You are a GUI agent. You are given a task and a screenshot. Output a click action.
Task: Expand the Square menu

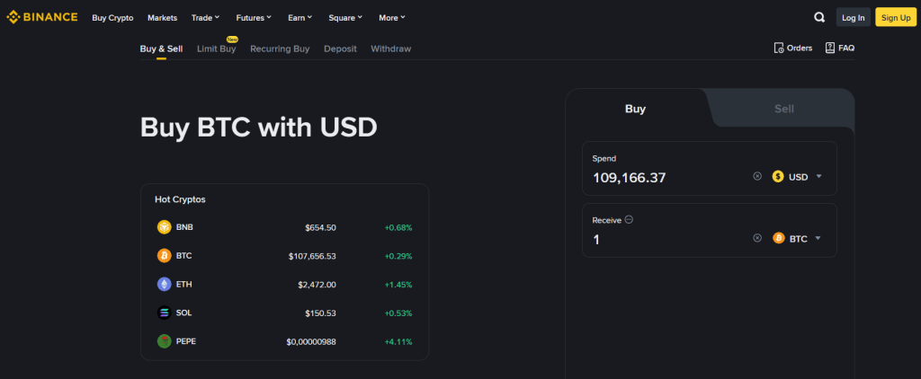click(x=345, y=18)
